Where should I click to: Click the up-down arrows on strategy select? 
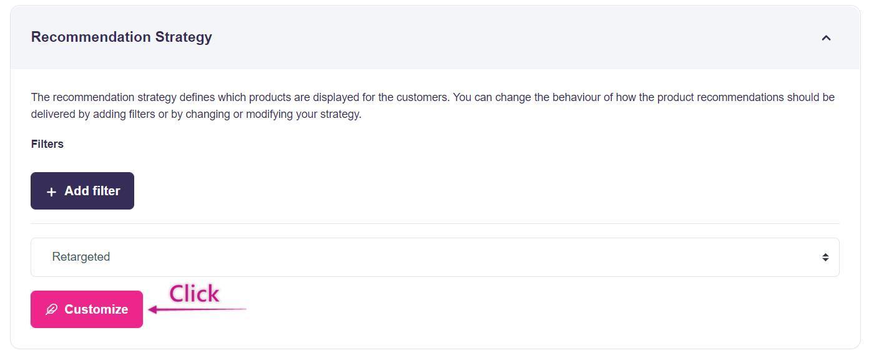pos(825,257)
